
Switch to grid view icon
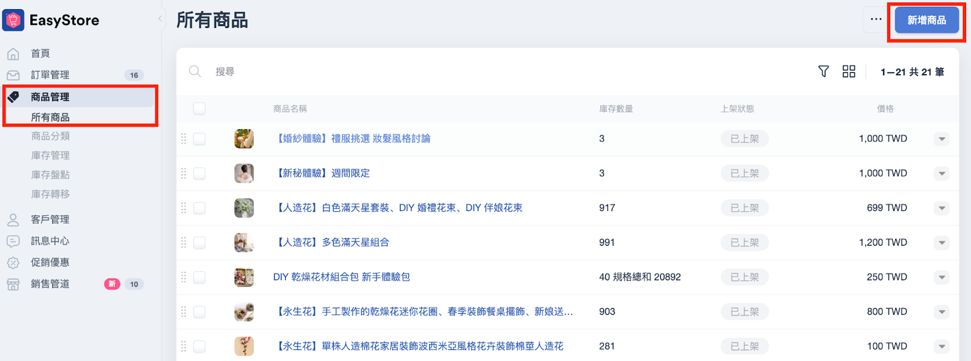pos(849,72)
